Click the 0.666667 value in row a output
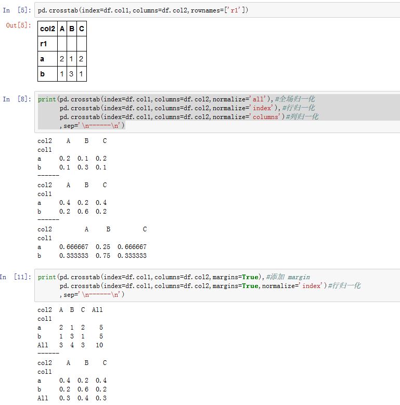Image resolution: width=400 pixels, height=405 pixels. [74, 247]
